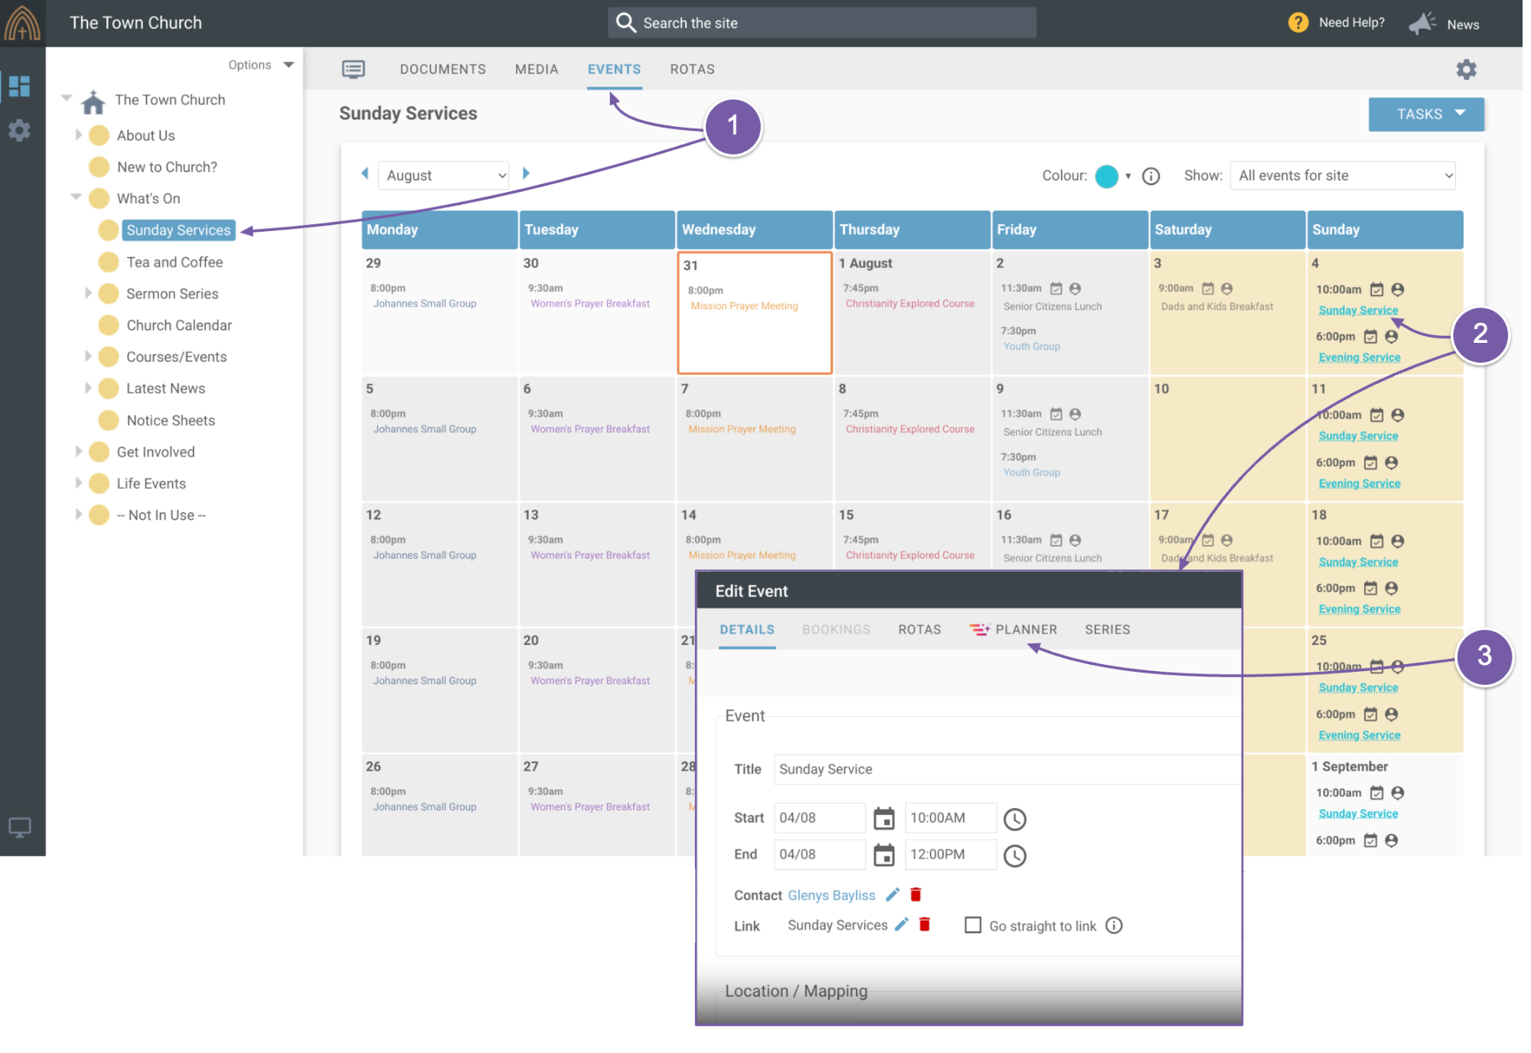Open the Start date calendar picker

(x=884, y=819)
